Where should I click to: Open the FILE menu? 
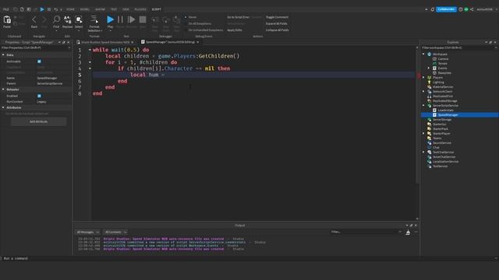[6, 9]
